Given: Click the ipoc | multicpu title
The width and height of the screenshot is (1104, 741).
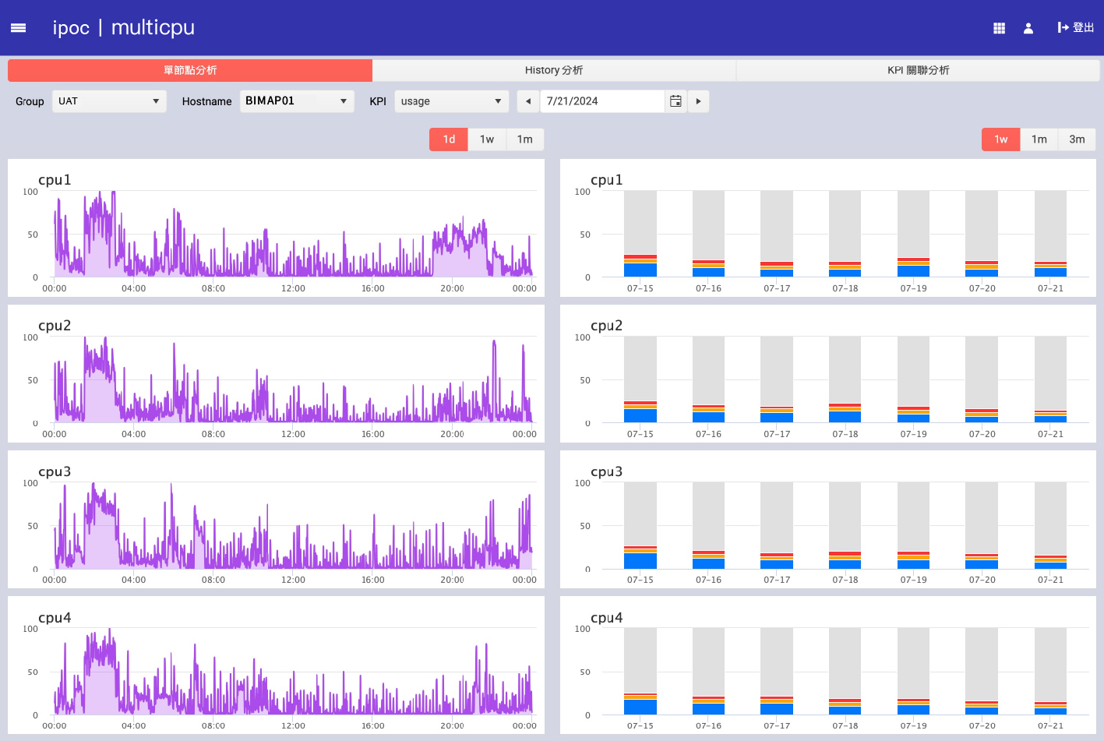Looking at the screenshot, I should pos(124,28).
